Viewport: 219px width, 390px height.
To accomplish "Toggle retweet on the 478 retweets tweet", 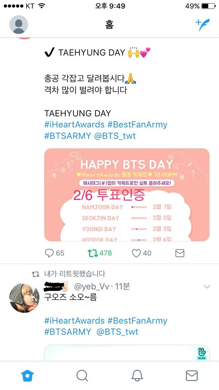I will 93,253.
